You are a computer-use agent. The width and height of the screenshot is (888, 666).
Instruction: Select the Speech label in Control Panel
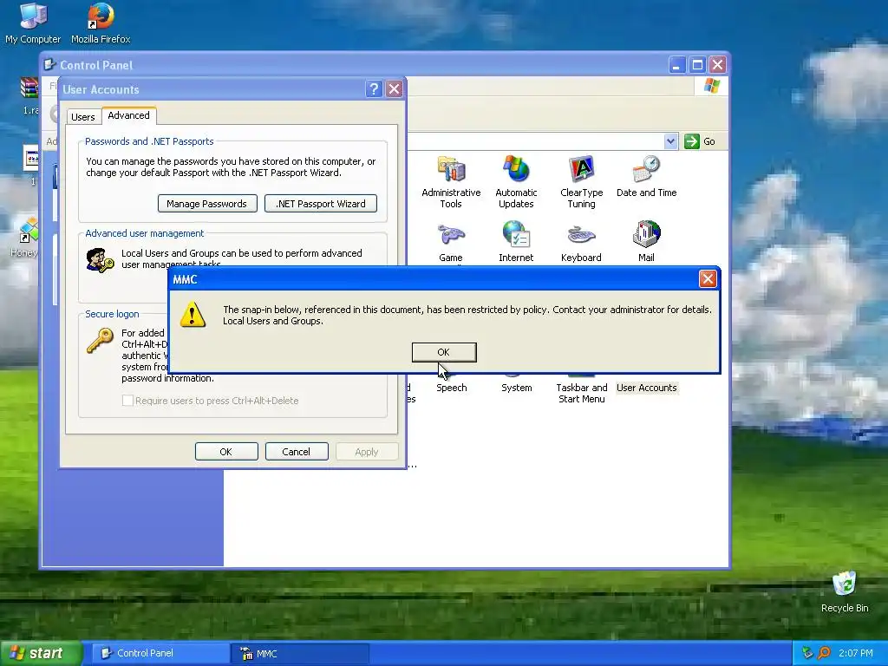(x=451, y=388)
